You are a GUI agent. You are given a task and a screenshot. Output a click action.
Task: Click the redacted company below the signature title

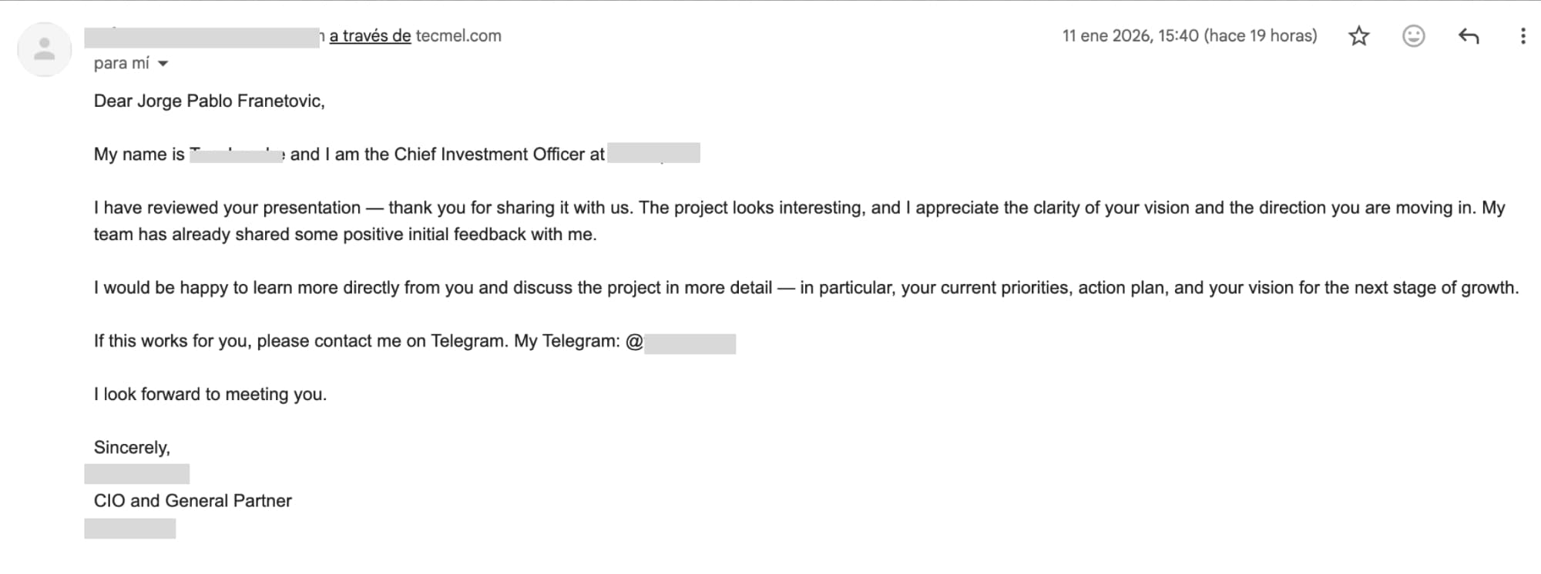(x=130, y=529)
